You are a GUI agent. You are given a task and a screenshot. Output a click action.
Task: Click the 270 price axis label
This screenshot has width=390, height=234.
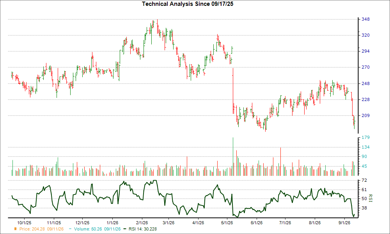(365, 67)
